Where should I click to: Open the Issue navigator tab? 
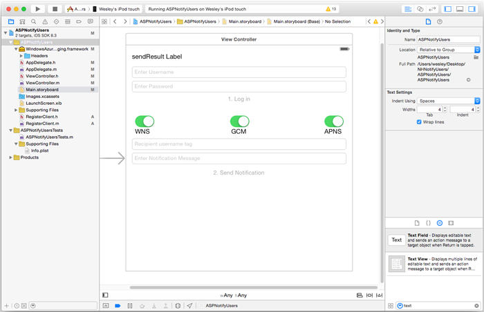tap(45, 21)
